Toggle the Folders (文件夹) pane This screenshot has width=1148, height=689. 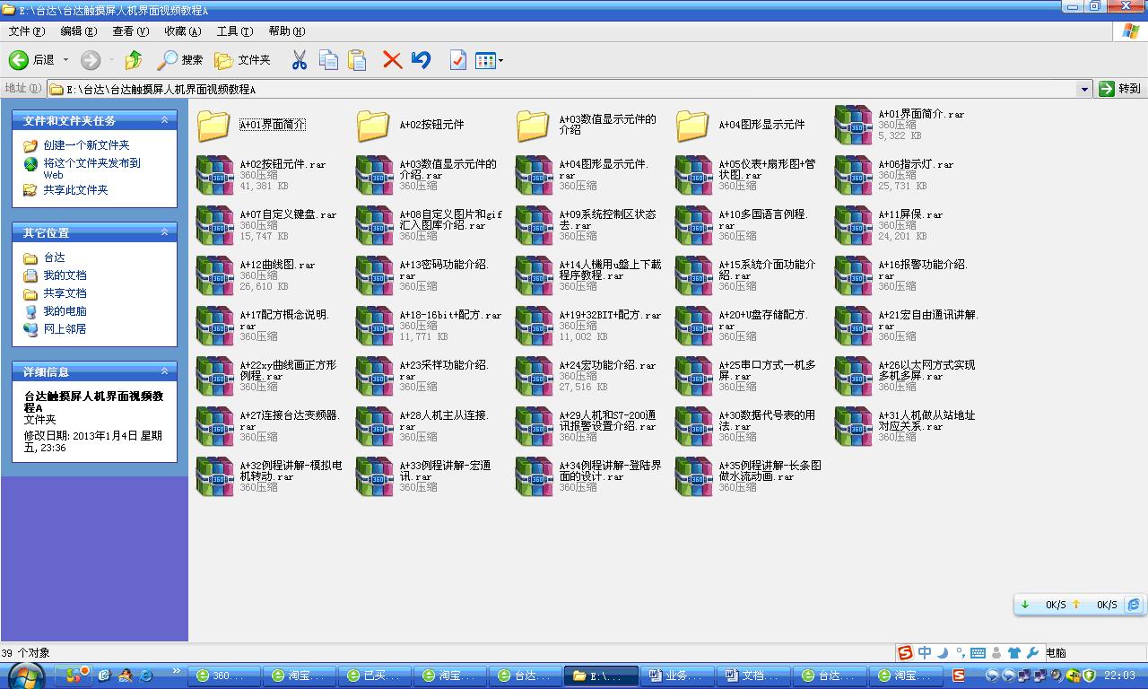(x=242, y=60)
